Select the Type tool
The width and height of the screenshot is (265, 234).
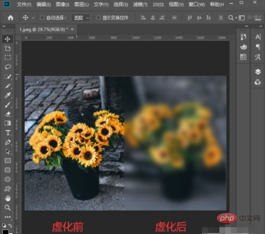coord(7,133)
